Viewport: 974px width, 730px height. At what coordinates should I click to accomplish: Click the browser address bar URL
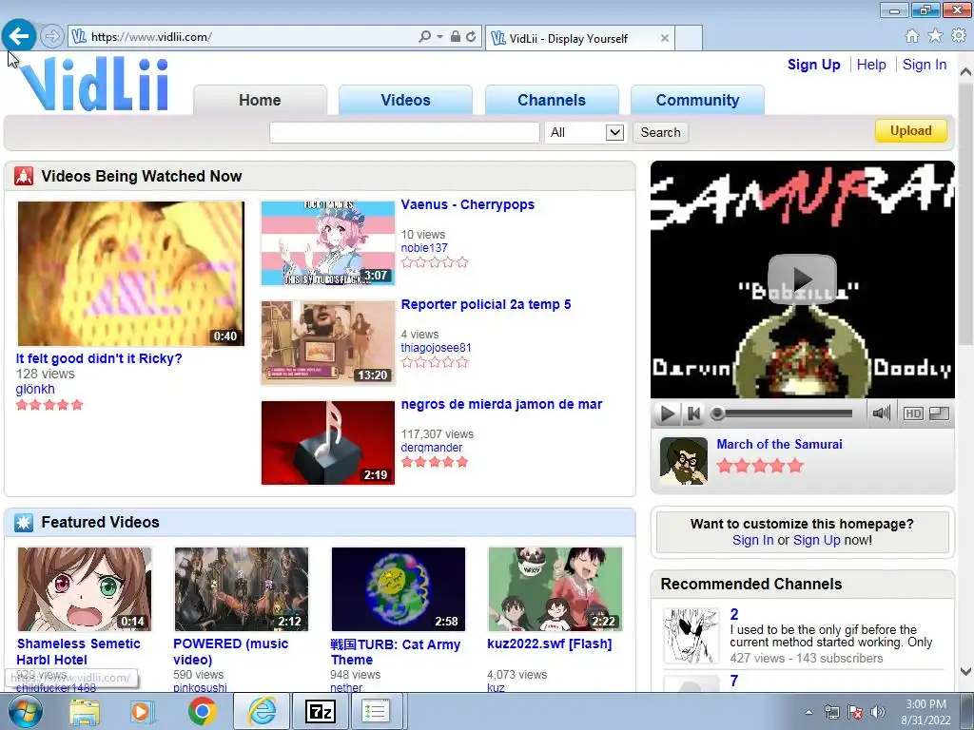[151, 37]
